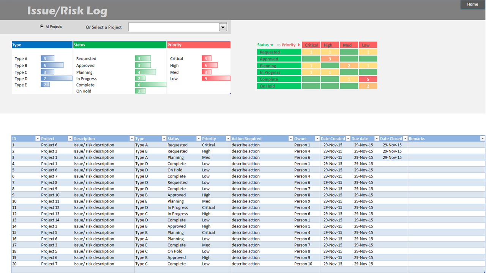The width and height of the screenshot is (486, 273).
Task: Select the Project 6 cell in row 1
Action: pyautogui.click(x=49, y=145)
